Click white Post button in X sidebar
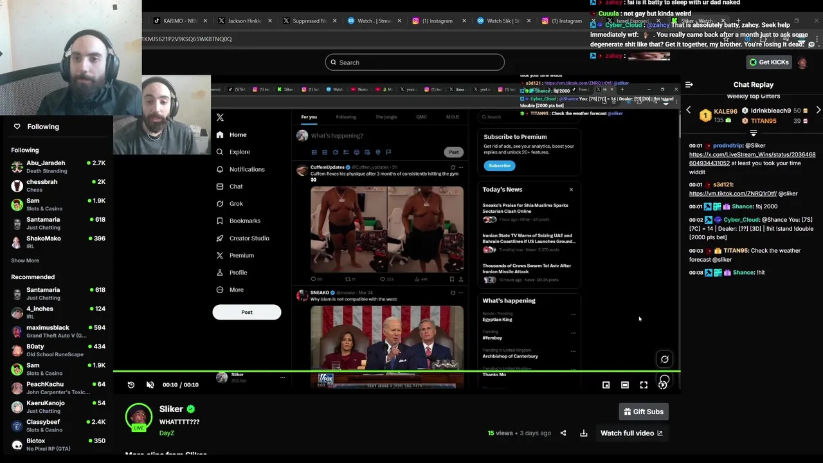The height and width of the screenshot is (463, 823). pyautogui.click(x=247, y=312)
